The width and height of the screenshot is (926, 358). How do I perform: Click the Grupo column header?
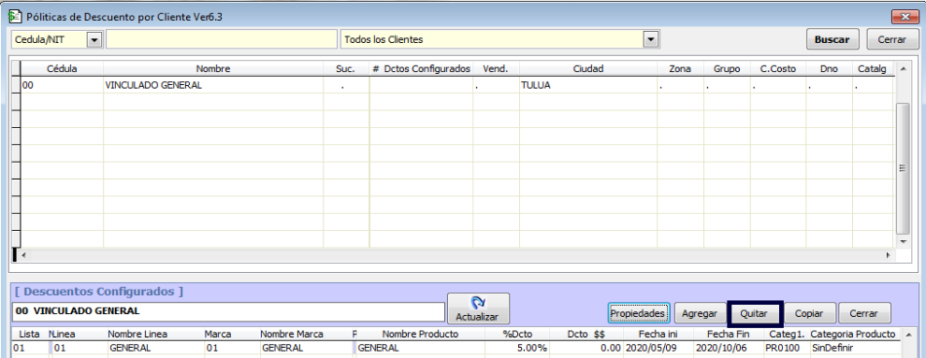point(727,69)
